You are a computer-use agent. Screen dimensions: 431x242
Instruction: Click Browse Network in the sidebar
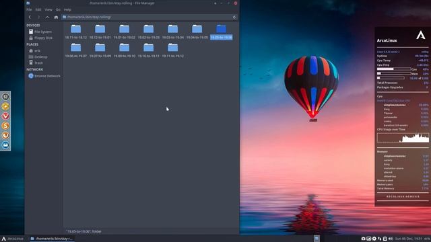pyautogui.click(x=44, y=76)
